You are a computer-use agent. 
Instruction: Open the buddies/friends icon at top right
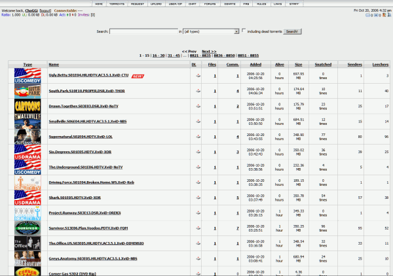pyautogui.click(x=384, y=15)
